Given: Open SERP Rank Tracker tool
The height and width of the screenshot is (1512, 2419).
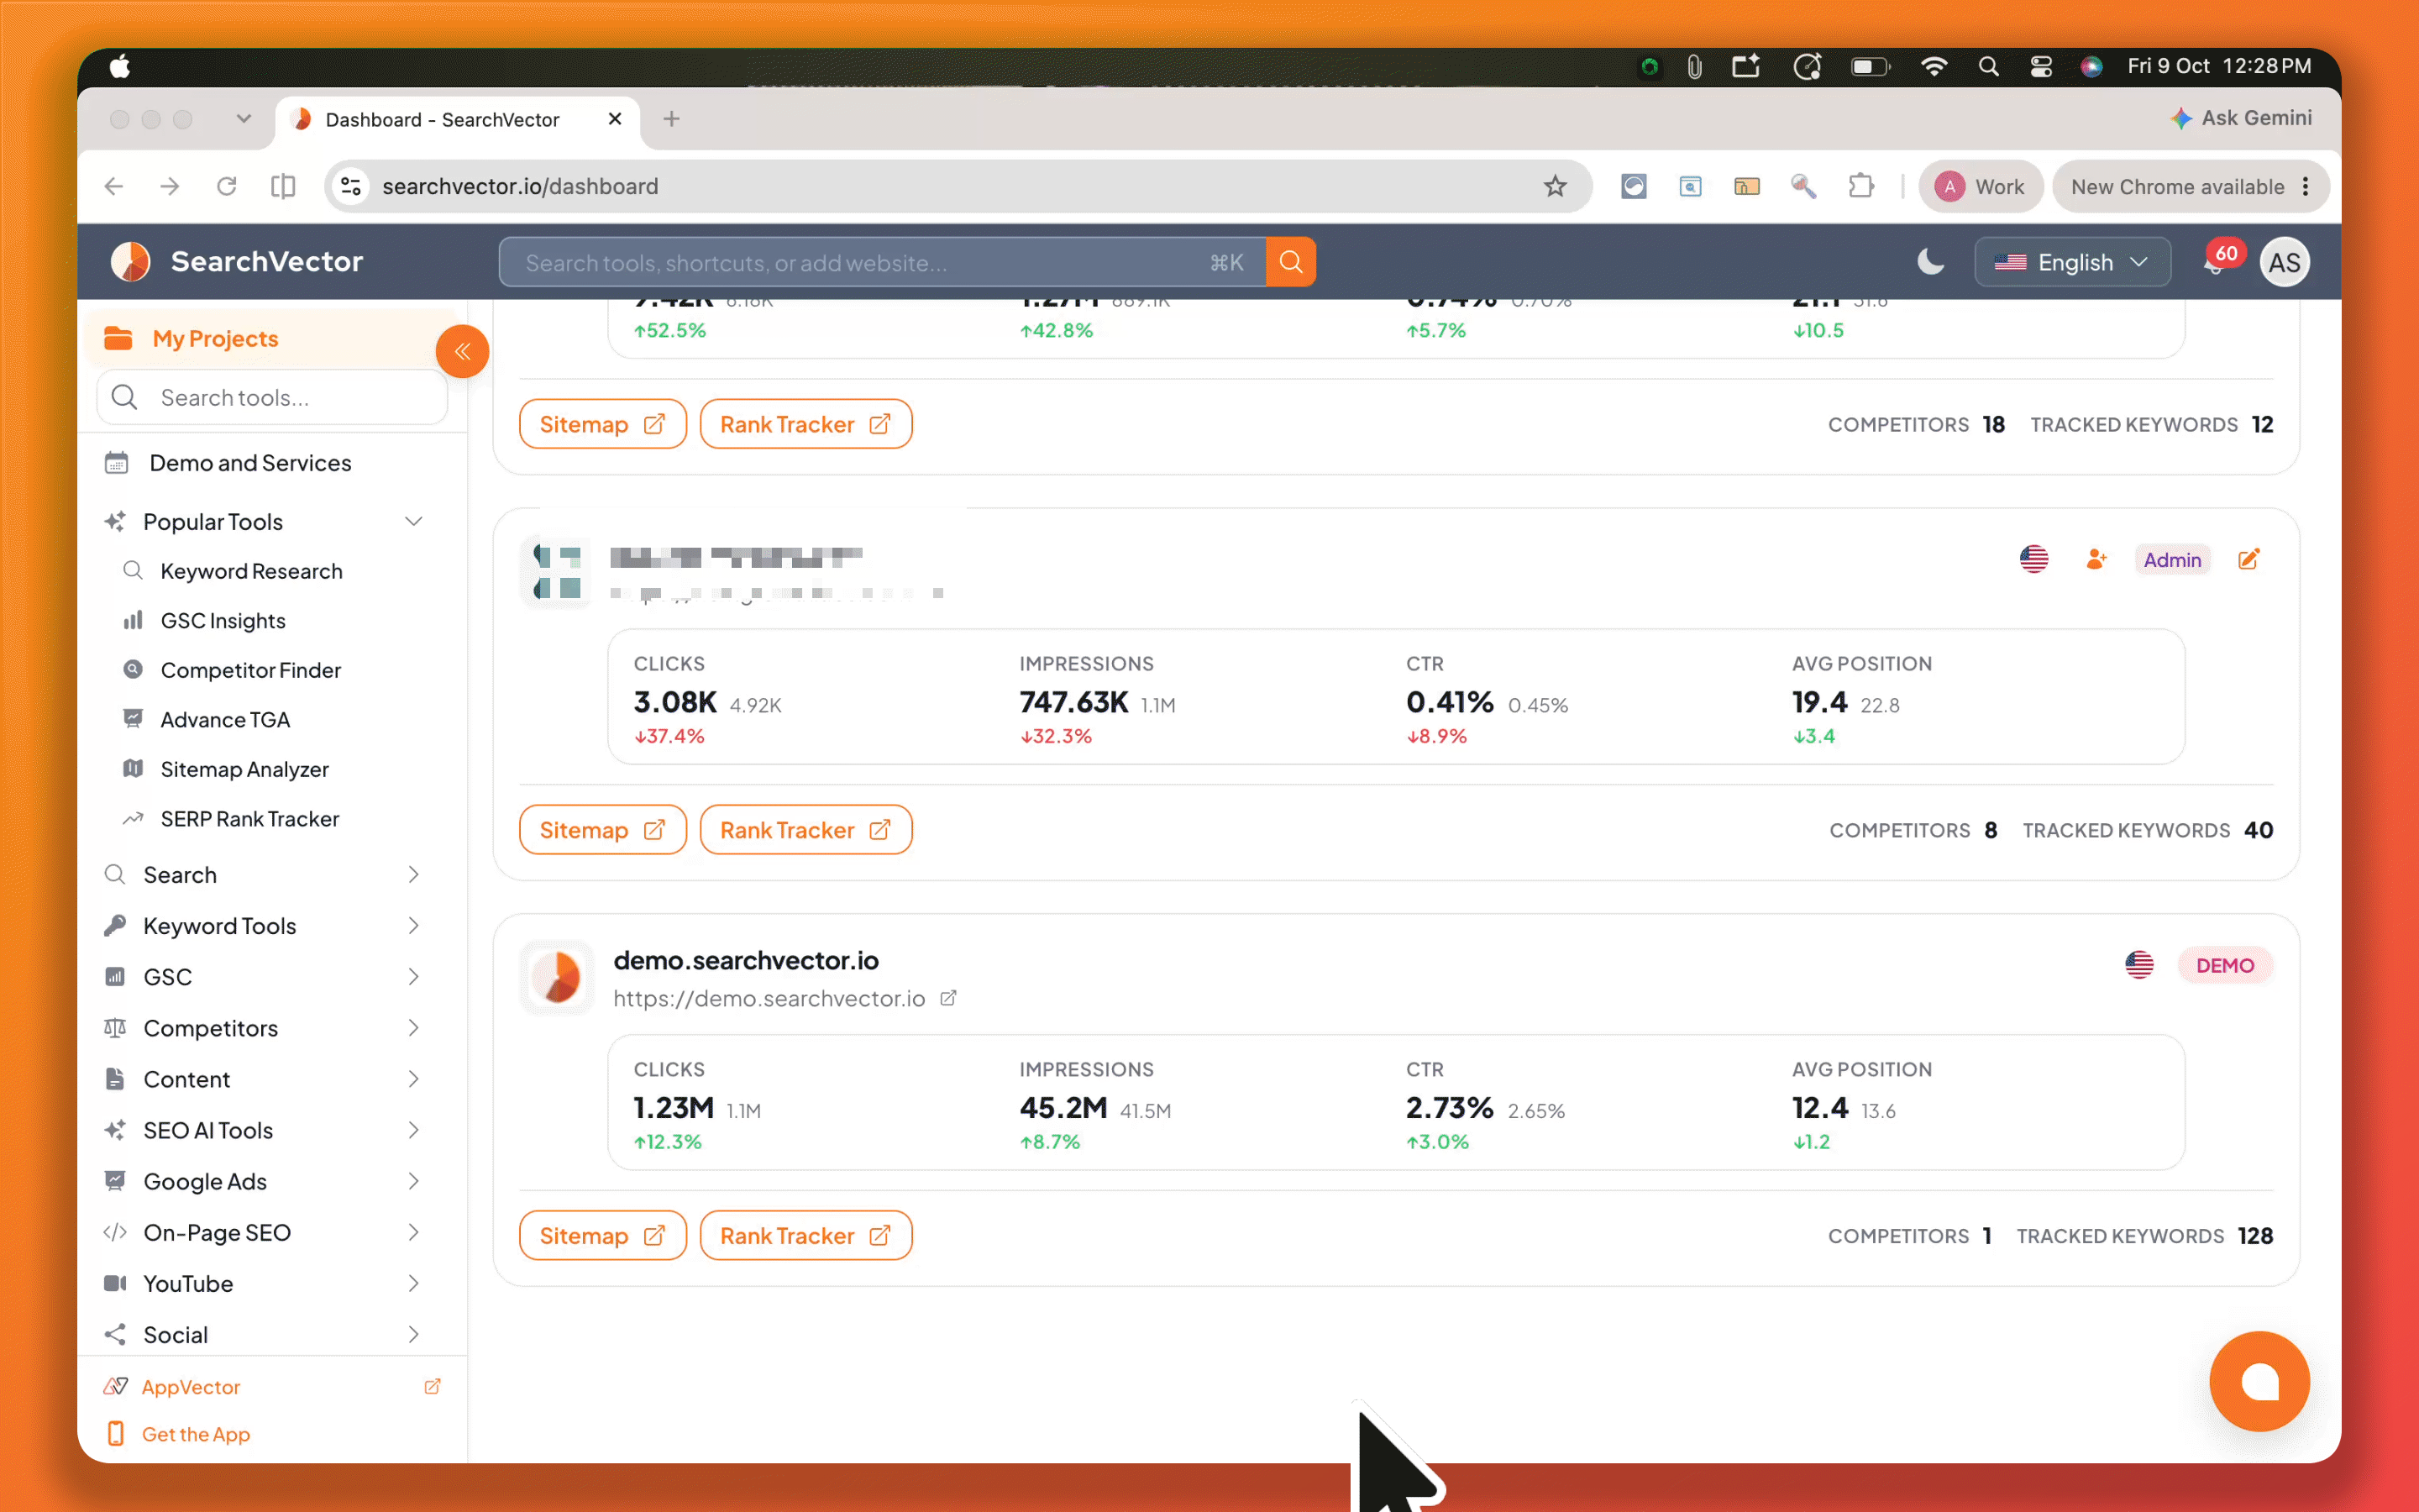Looking at the screenshot, I should 250,819.
